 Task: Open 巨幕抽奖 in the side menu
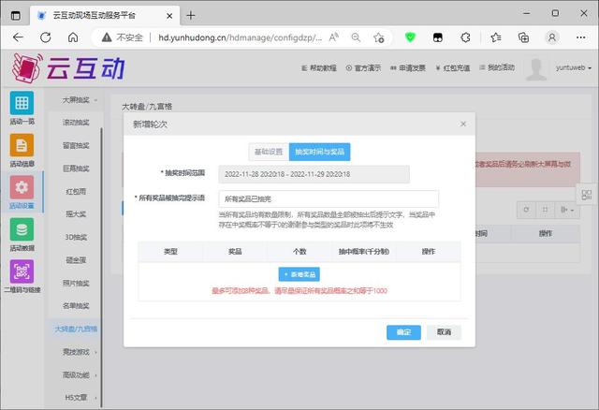[x=76, y=168]
